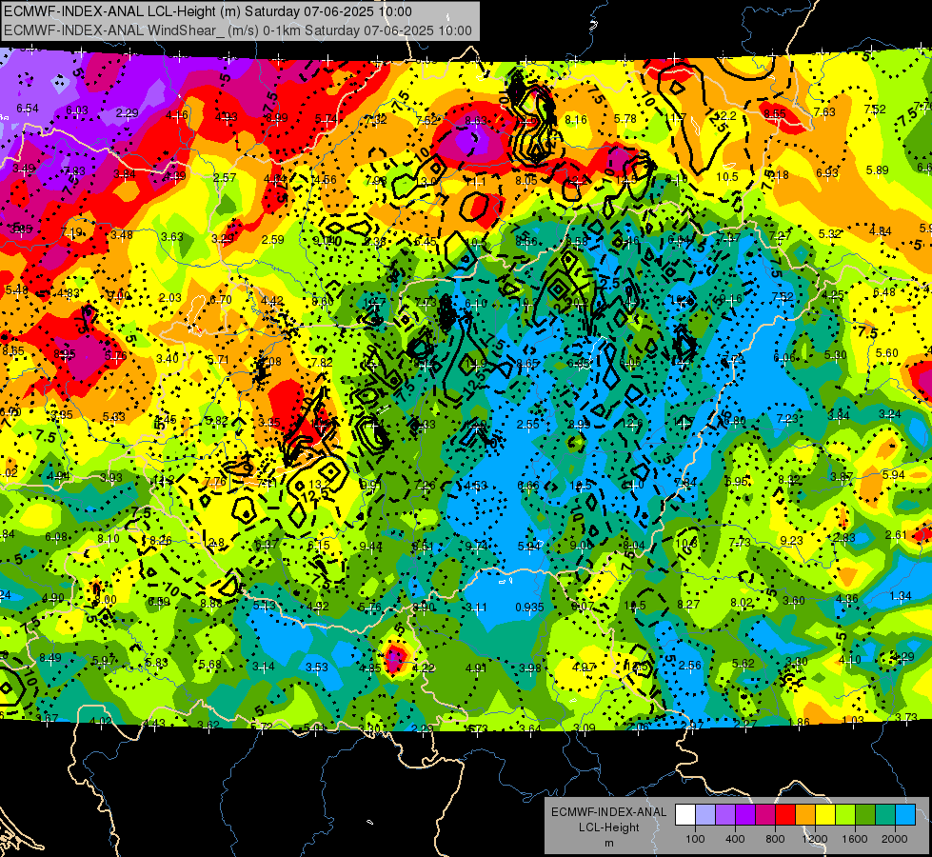Click the map value '8.27'
This screenshot has width=932, height=857.
coord(688,605)
